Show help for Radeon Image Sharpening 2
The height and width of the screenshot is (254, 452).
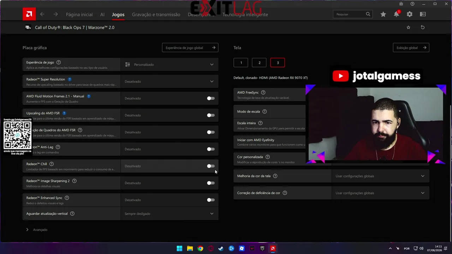coord(74,181)
